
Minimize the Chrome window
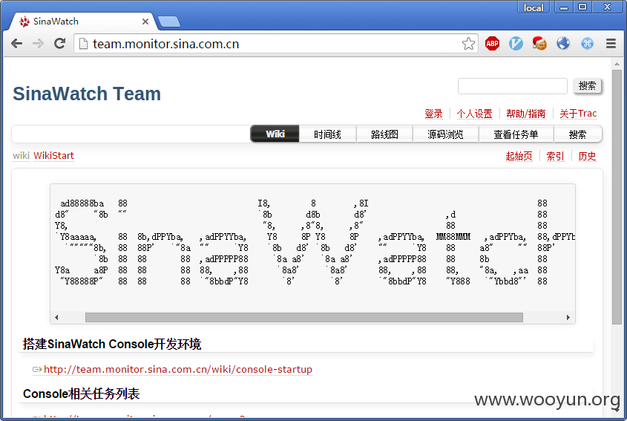pyautogui.click(x=564, y=7)
